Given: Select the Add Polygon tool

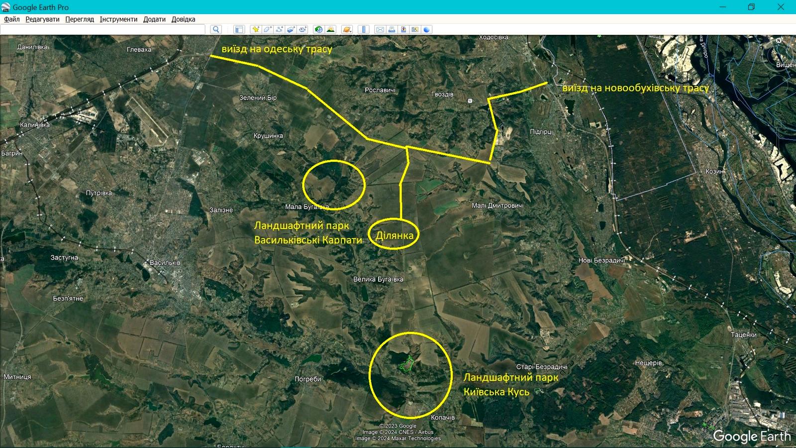Looking at the screenshot, I should tap(268, 29).
